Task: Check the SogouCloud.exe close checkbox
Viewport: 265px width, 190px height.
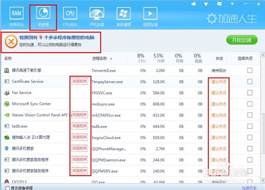Action: (x=250, y=137)
